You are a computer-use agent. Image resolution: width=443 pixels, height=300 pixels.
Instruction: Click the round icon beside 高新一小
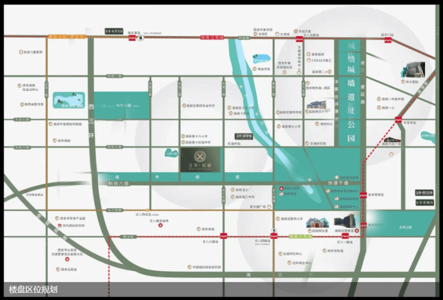(x=379, y=108)
